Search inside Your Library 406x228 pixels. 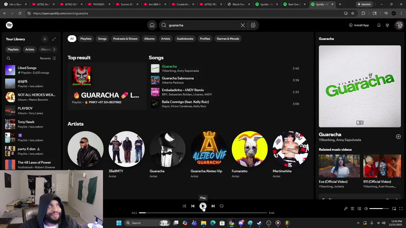coord(9,58)
